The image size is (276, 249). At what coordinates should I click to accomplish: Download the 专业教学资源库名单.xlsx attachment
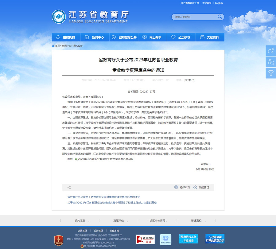106,159
